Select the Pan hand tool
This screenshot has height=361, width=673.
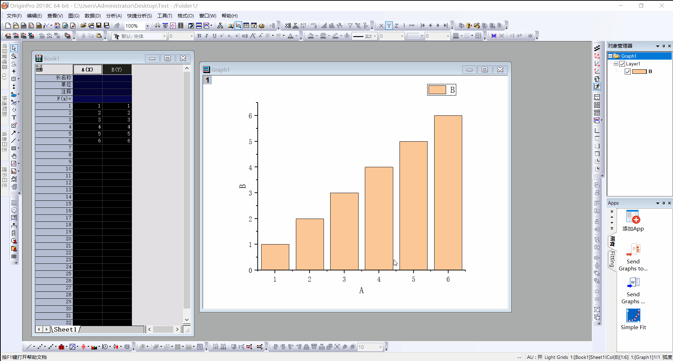(x=14, y=156)
